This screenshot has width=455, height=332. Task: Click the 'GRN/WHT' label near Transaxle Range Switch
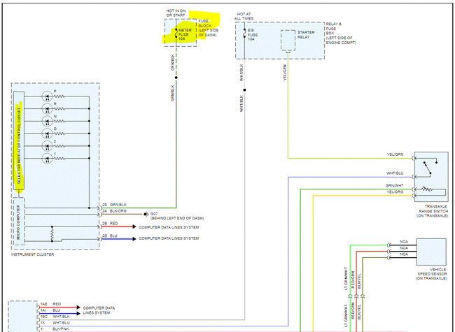(x=394, y=185)
